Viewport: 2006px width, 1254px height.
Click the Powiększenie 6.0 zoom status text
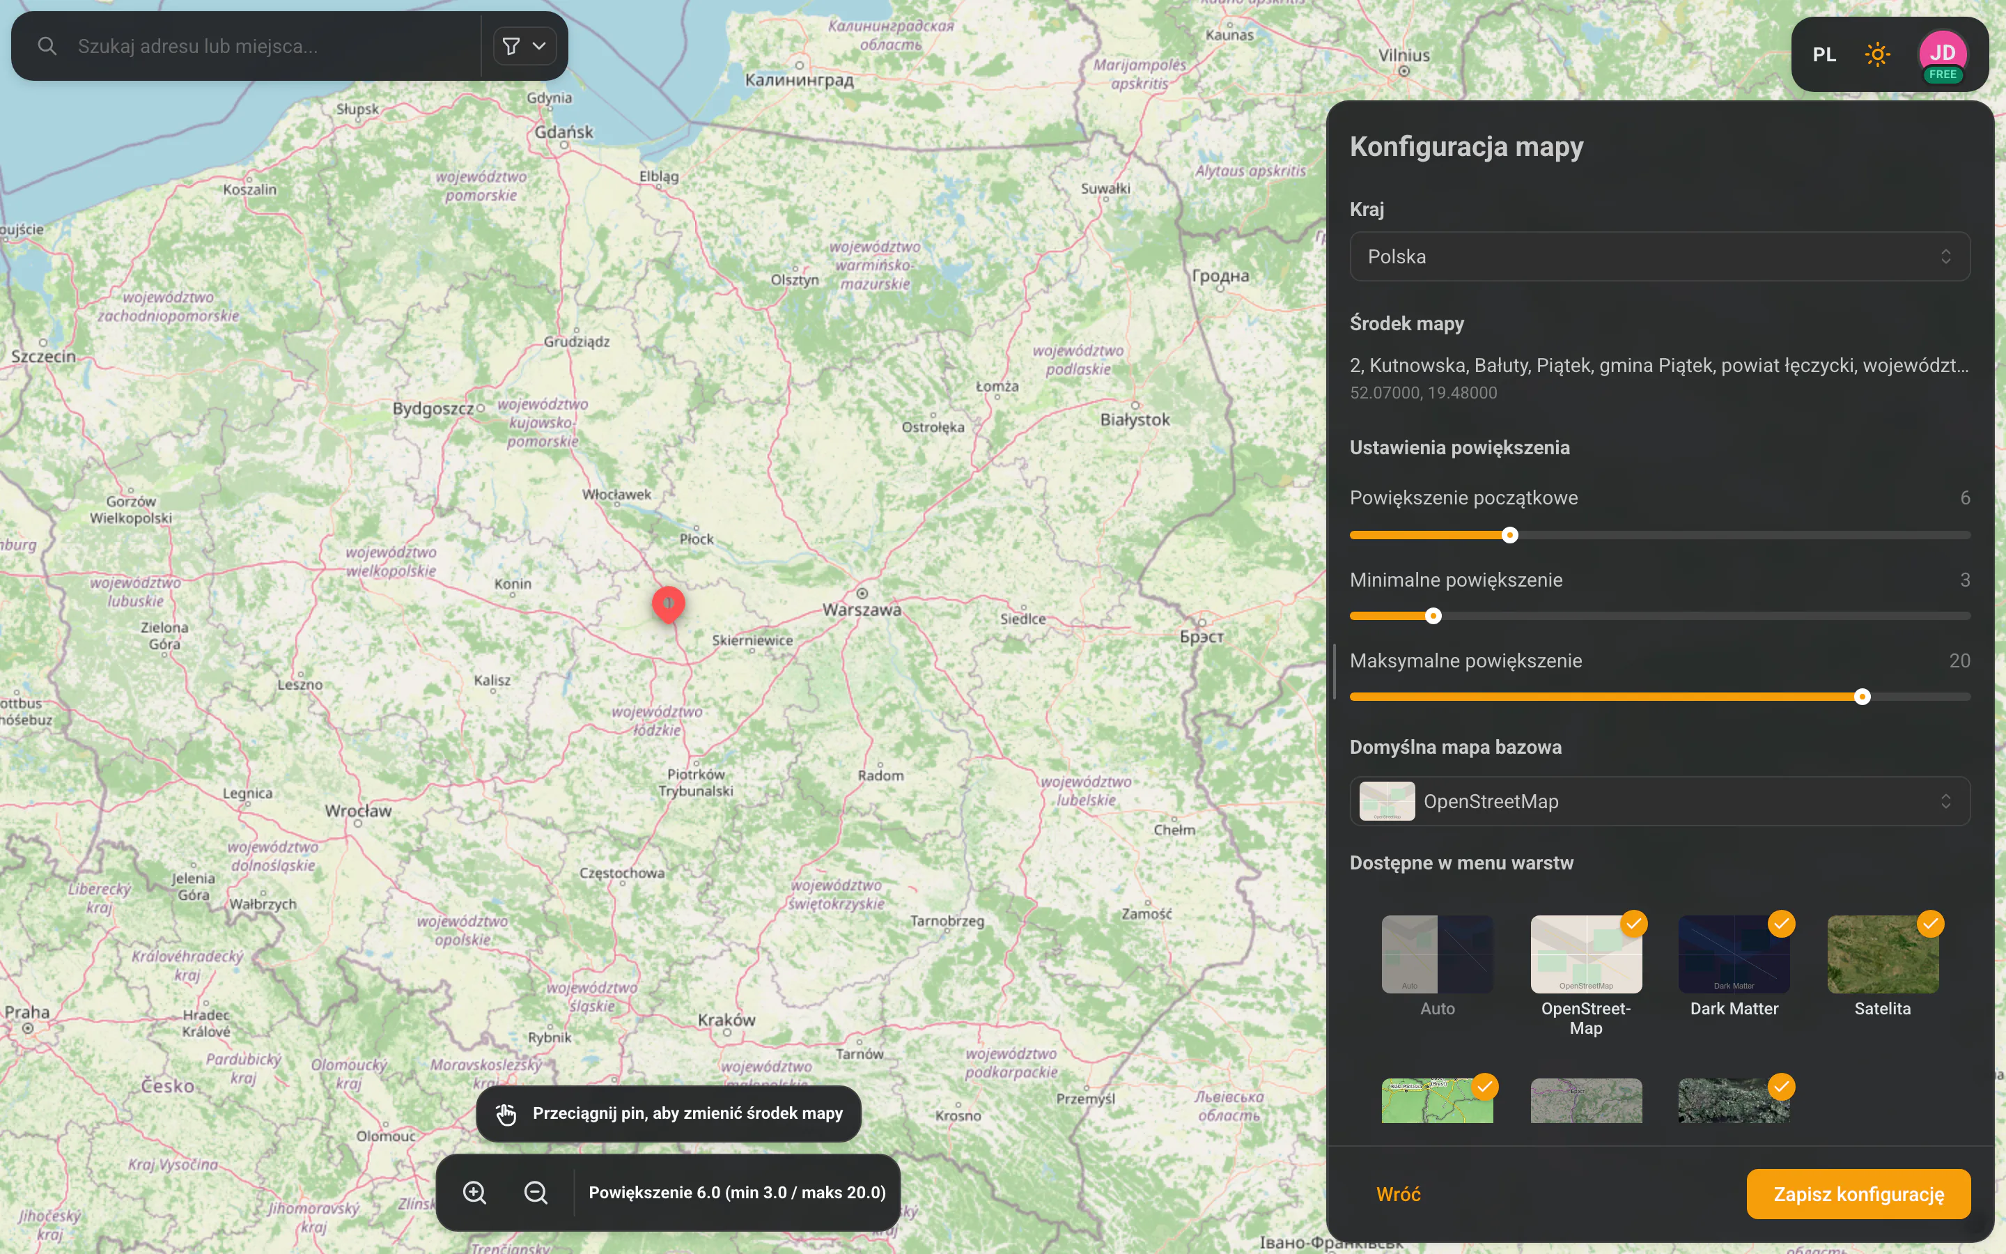click(737, 1193)
